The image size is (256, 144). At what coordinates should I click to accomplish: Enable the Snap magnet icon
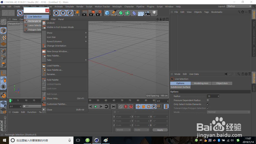point(3,95)
